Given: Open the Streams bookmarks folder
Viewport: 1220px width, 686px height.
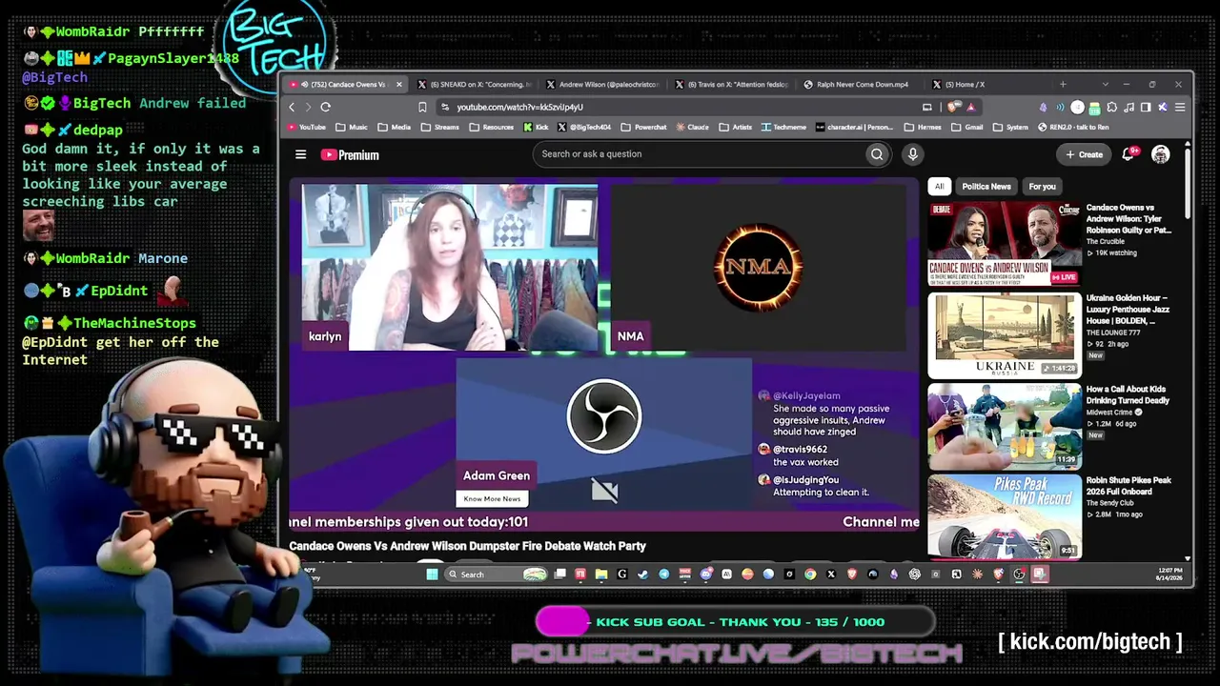Looking at the screenshot, I should [x=439, y=127].
